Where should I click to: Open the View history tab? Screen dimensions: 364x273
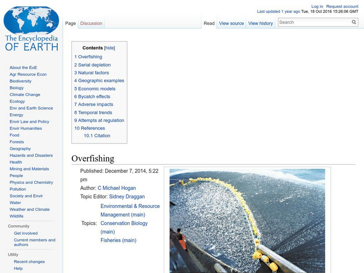(260, 23)
